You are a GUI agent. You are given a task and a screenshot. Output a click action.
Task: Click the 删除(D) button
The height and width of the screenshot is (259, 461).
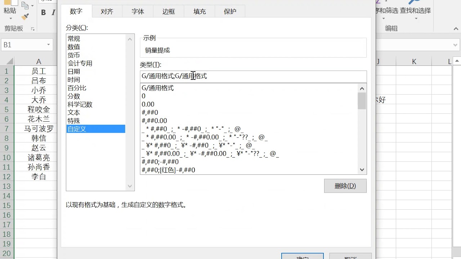pos(345,186)
